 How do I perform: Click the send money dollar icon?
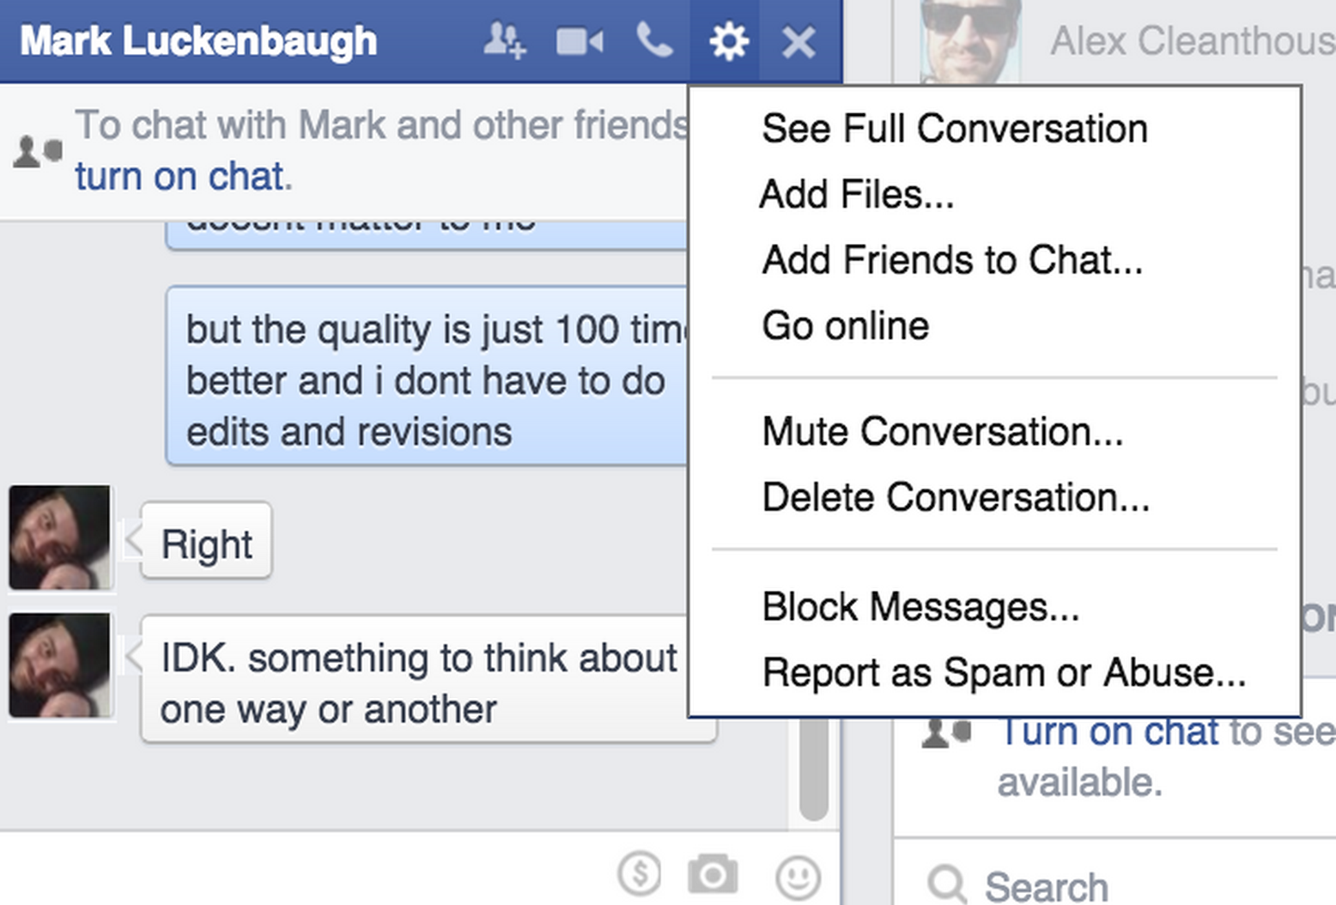[640, 875]
